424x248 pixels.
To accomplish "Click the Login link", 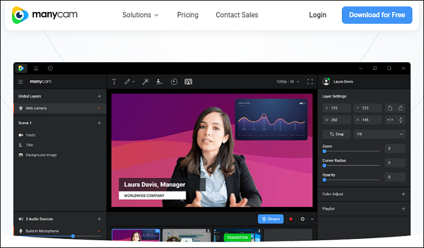I will [x=317, y=15].
